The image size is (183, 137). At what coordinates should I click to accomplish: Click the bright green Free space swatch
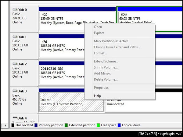click(x=99, y=125)
